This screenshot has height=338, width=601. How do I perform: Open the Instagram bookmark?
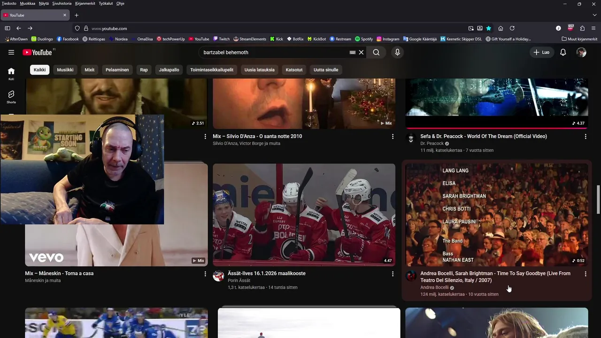(388, 39)
